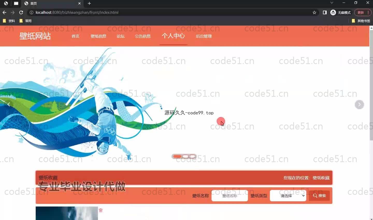Open the 其他书签 bookmarks folder
This screenshot has height=220, width=373.
pos(361,21)
